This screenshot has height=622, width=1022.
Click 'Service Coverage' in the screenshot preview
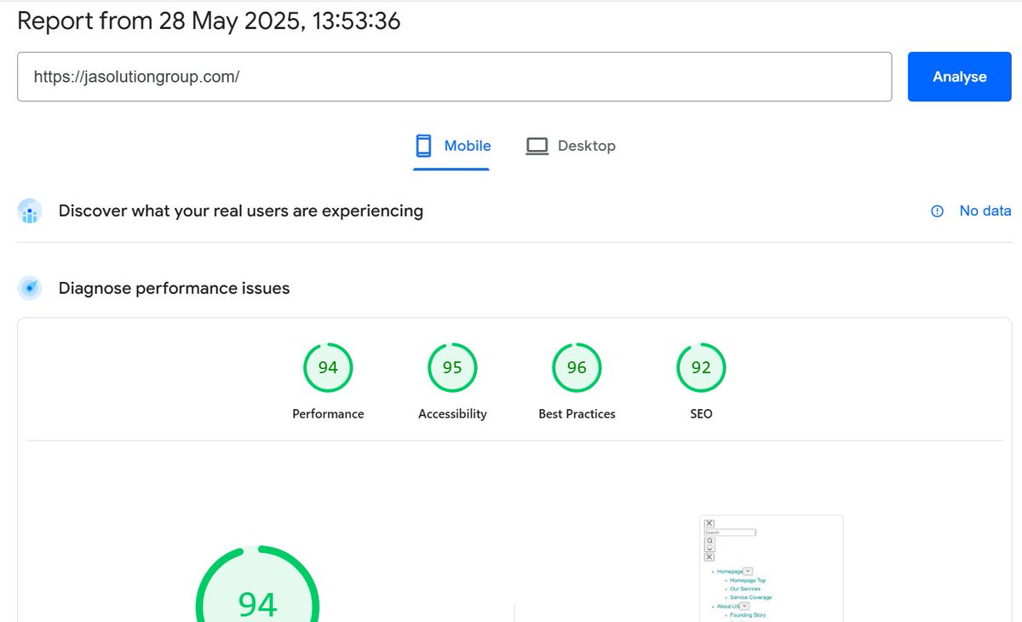[x=751, y=597]
